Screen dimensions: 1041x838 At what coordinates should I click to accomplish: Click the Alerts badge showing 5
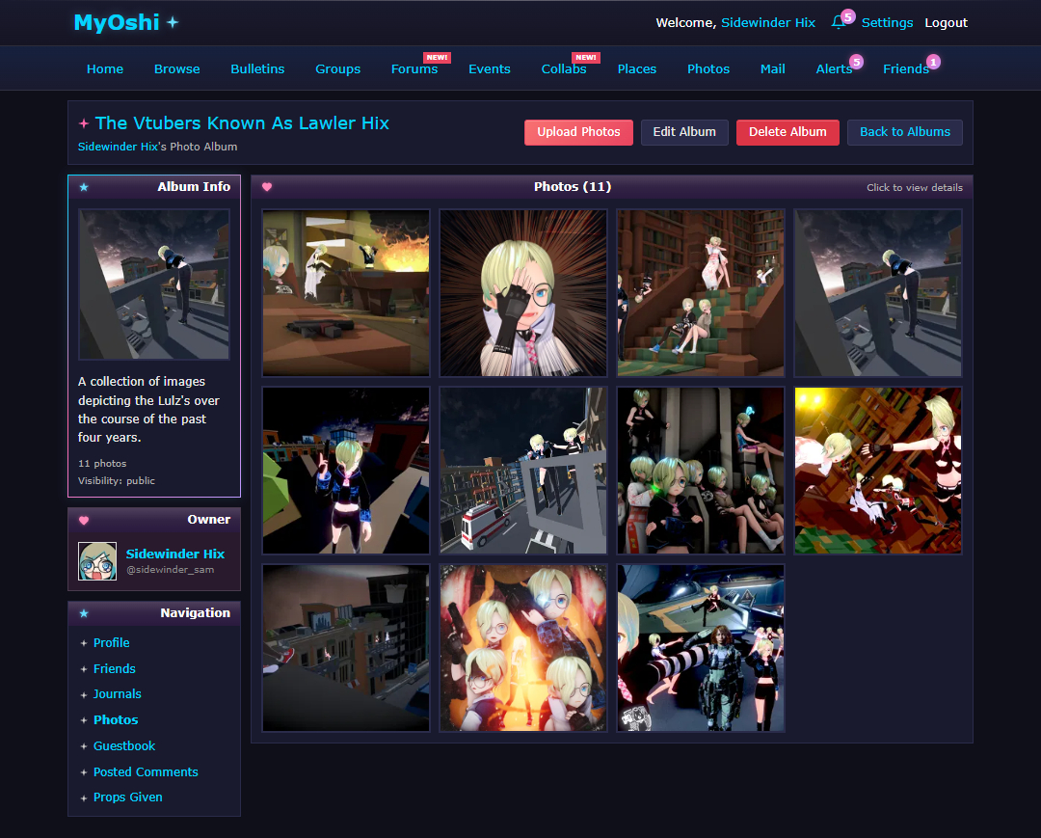[x=856, y=62]
